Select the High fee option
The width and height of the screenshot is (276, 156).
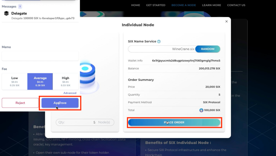65,81
